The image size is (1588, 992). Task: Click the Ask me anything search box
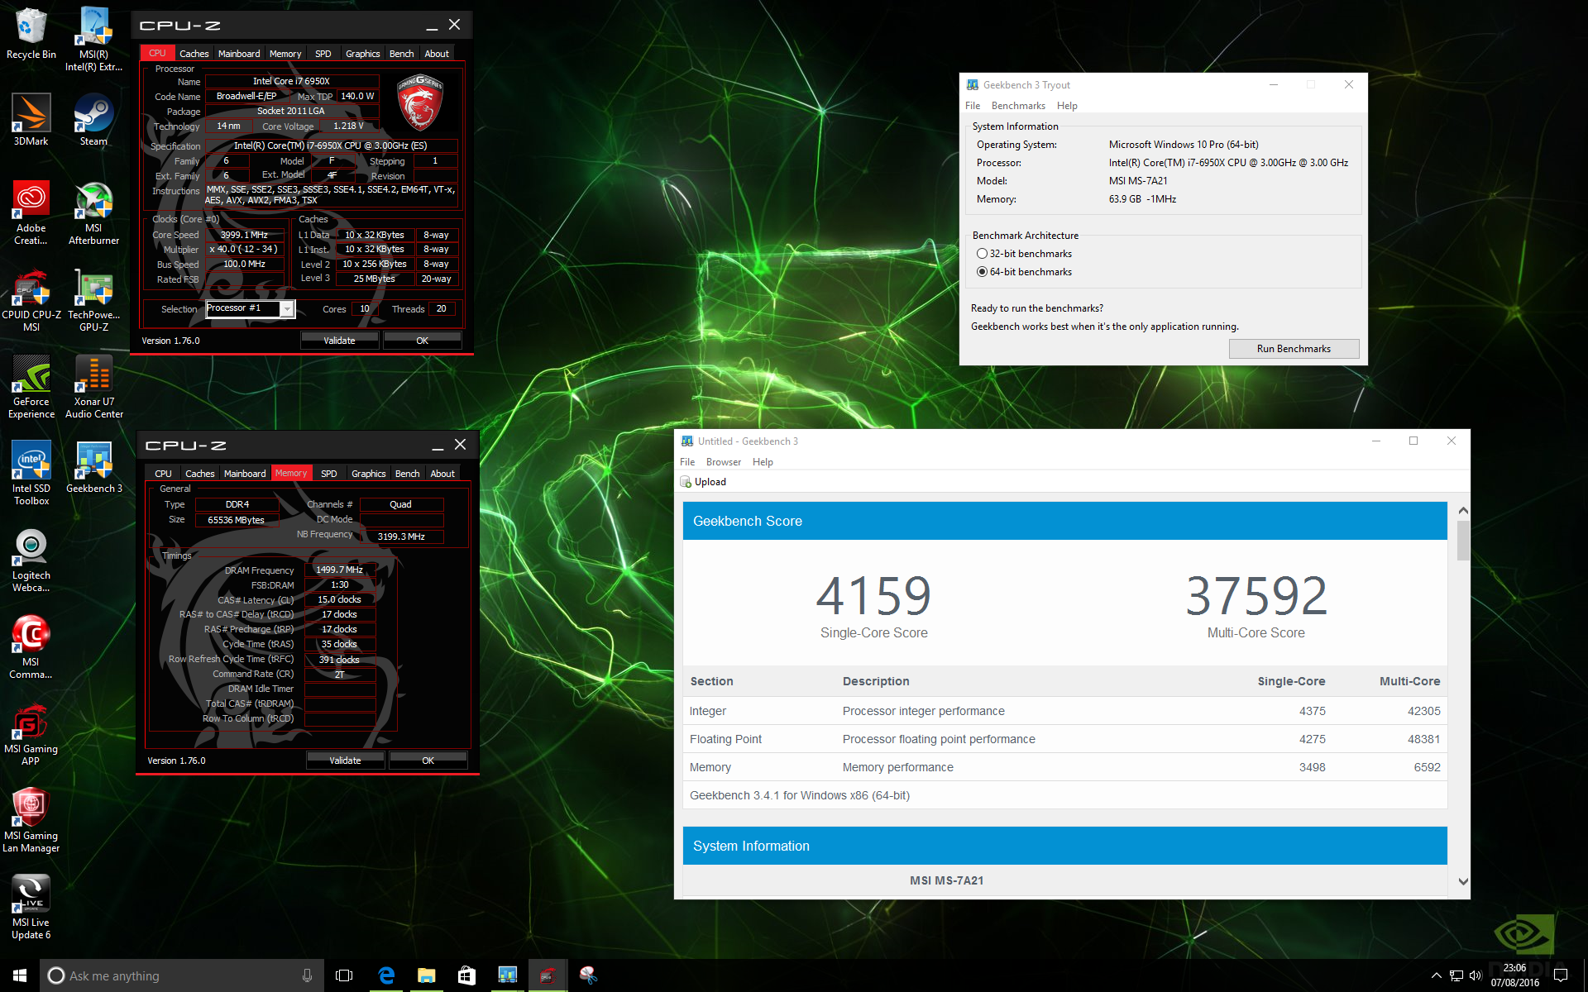point(182,975)
